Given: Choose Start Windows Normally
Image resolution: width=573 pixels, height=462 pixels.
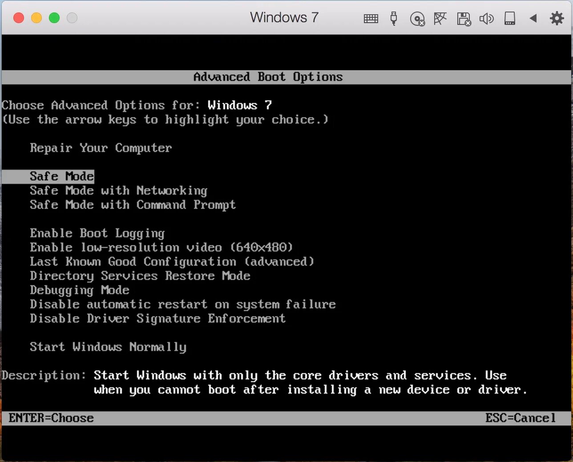Looking at the screenshot, I should tap(108, 347).
